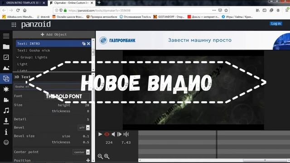Select Text: Gosha nick object
Image resolution: width=290 pixels, height=163 pixels.
point(34,50)
